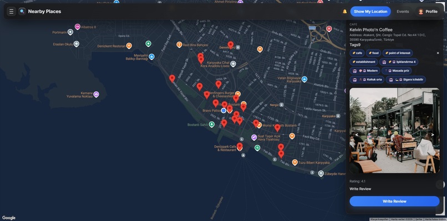Select the Modern tag
Viewport: 447px width, 221px height.
coord(365,71)
